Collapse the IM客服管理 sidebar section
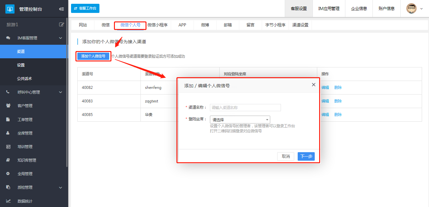This screenshot has height=207, width=429. tap(61, 38)
